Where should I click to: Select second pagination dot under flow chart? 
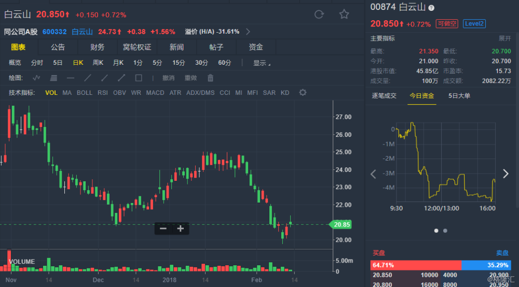click(x=445, y=231)
